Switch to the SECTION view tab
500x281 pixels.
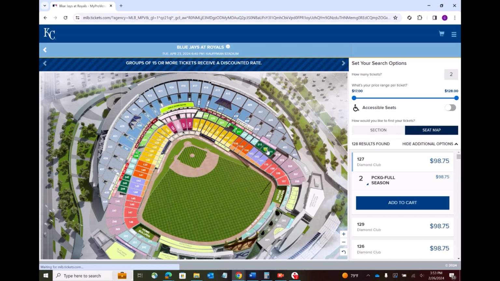378,130
